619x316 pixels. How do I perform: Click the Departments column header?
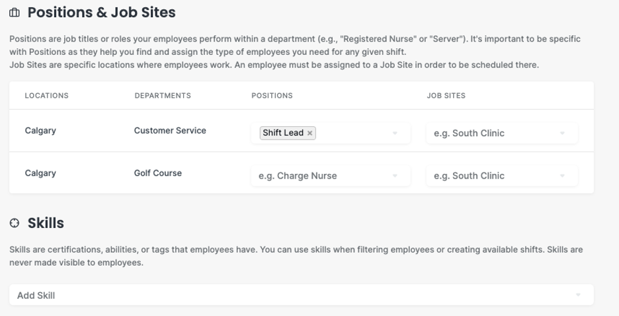163,96
